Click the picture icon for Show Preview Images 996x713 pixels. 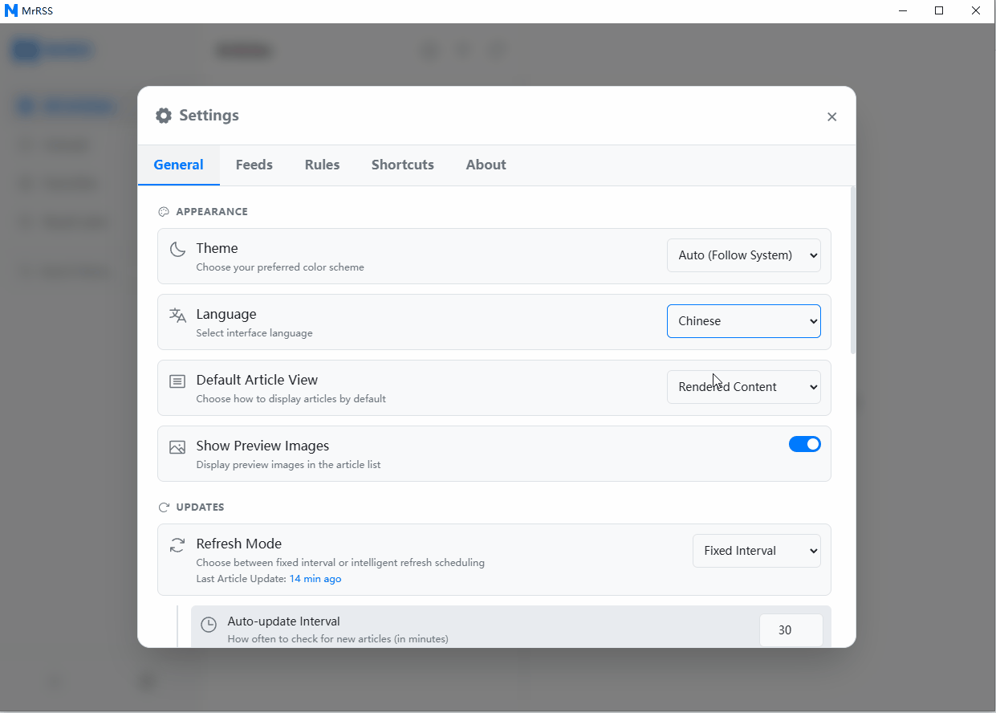tap(177, 447)
